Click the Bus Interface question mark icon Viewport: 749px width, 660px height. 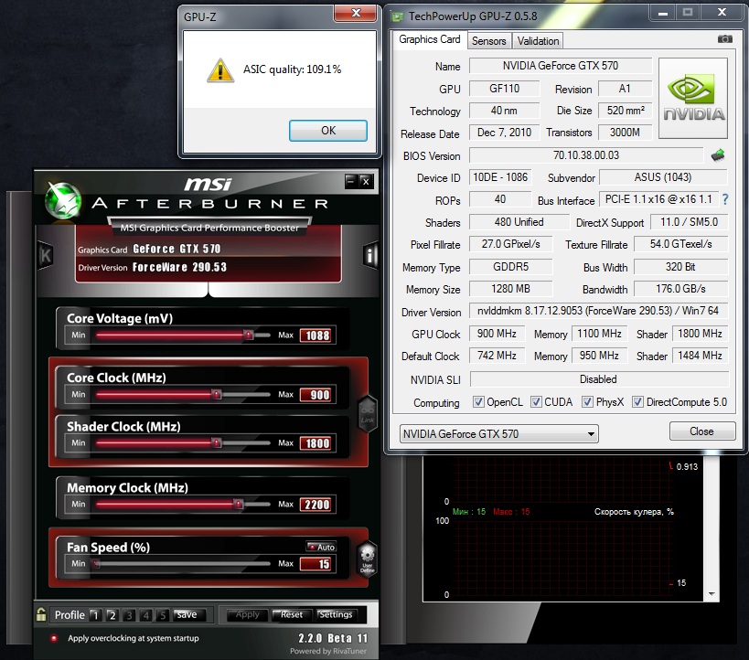point(725,200)
